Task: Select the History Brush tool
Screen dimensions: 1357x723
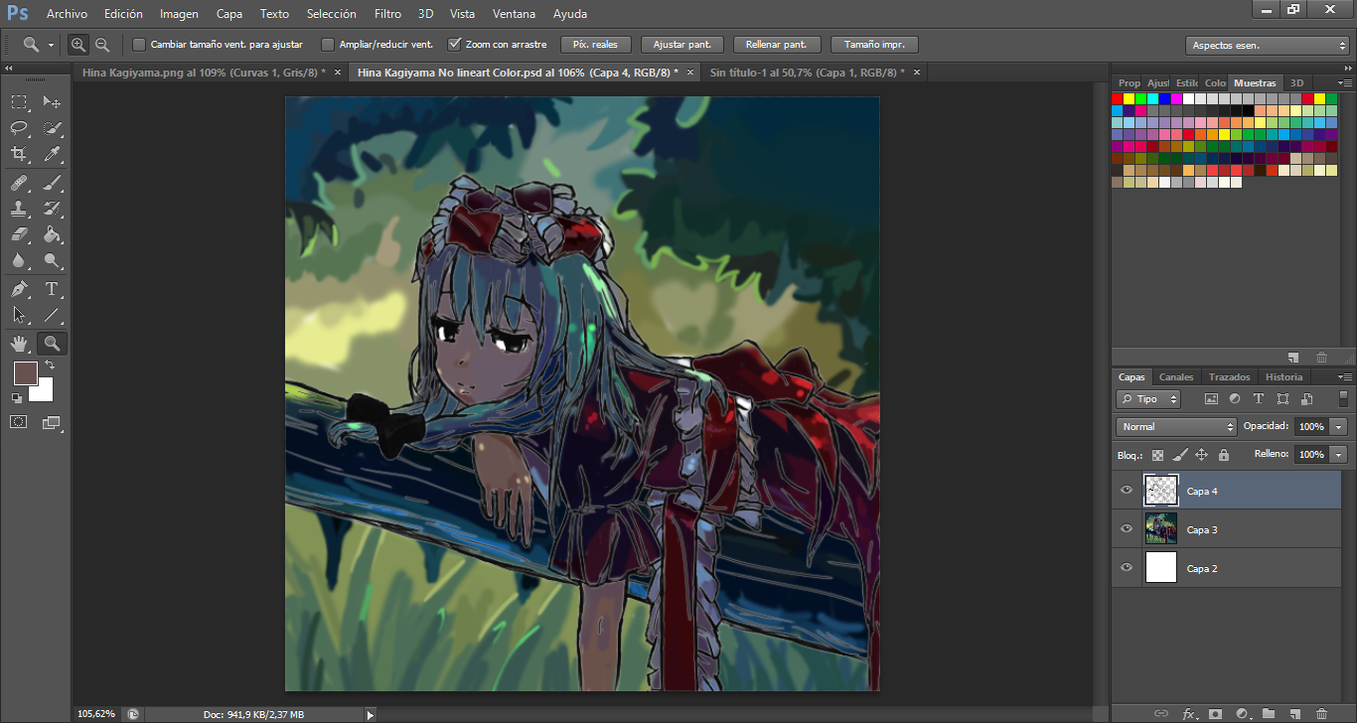Action: point(52,209)
